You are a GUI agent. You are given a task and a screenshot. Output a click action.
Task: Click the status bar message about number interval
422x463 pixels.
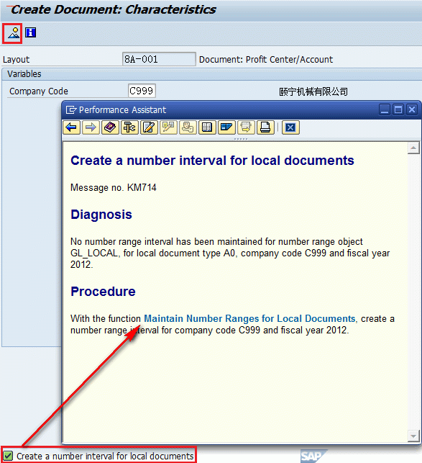click(x=105, y=457)
